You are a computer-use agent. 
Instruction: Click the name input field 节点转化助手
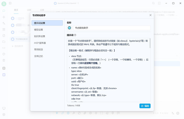click(x=112, y=28)
